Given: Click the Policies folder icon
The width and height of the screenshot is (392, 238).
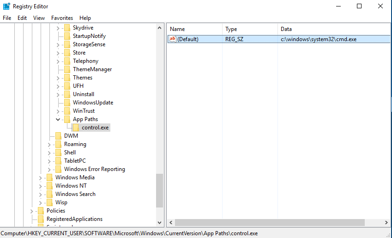Looking at the screenshot, I should click(x=41, y=211).
